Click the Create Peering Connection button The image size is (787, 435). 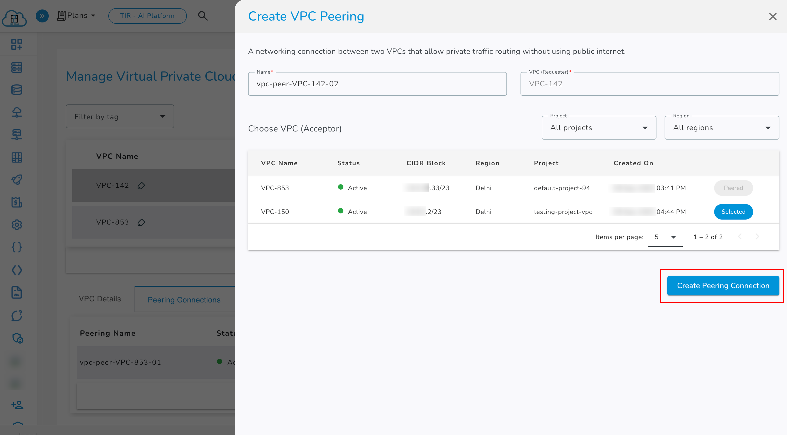(x=723, y=285)
